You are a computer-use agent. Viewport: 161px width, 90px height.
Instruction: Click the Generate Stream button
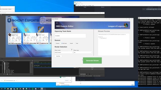point(92,60)
